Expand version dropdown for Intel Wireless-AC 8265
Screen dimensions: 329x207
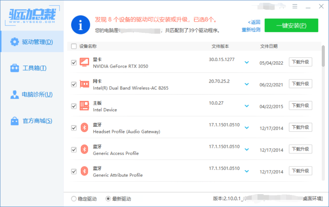click(x=247, y=84)
